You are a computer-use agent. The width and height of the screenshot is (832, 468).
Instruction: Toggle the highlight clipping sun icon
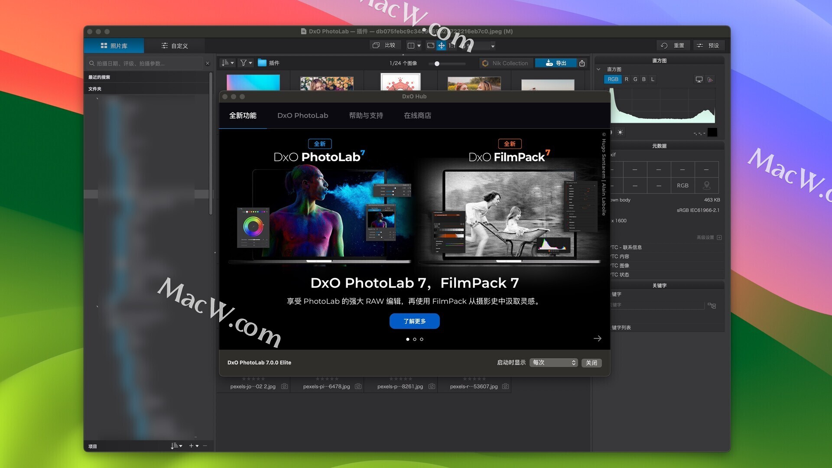[x=620, y=133]
